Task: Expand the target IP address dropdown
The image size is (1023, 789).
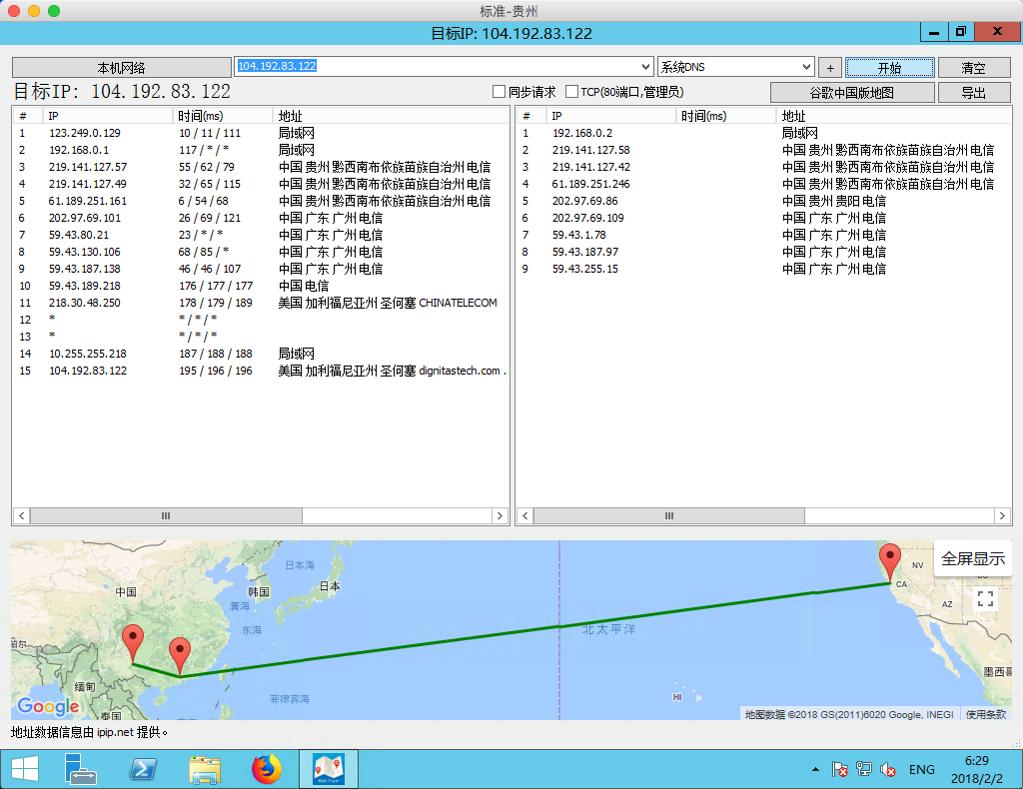Action: coord(644,67)
